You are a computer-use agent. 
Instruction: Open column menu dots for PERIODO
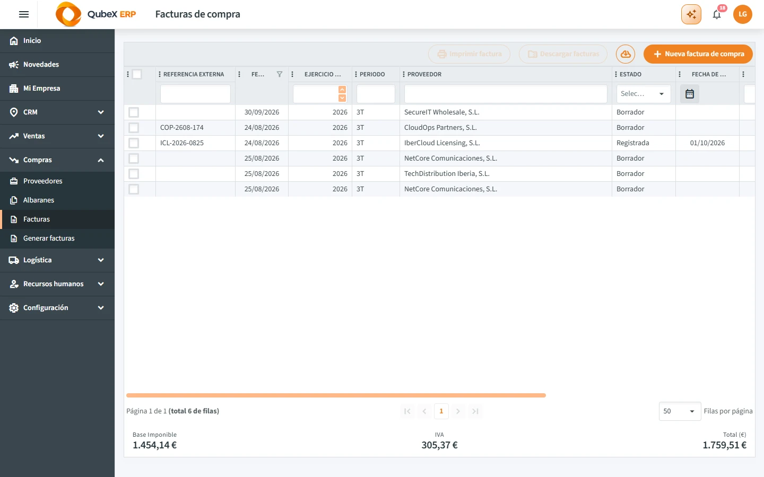point(356,74)
